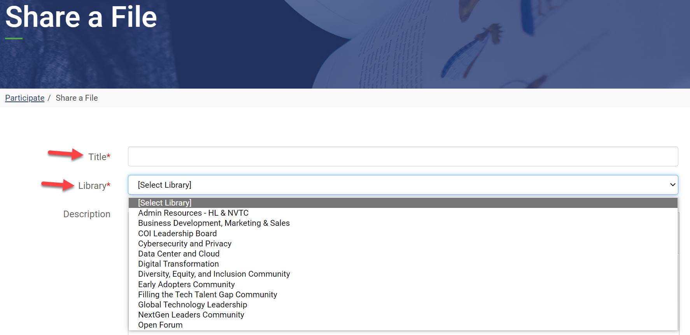Pick Business Development, Marketing & Sales
The image size is (690, 335).
(x=403, y=223)
